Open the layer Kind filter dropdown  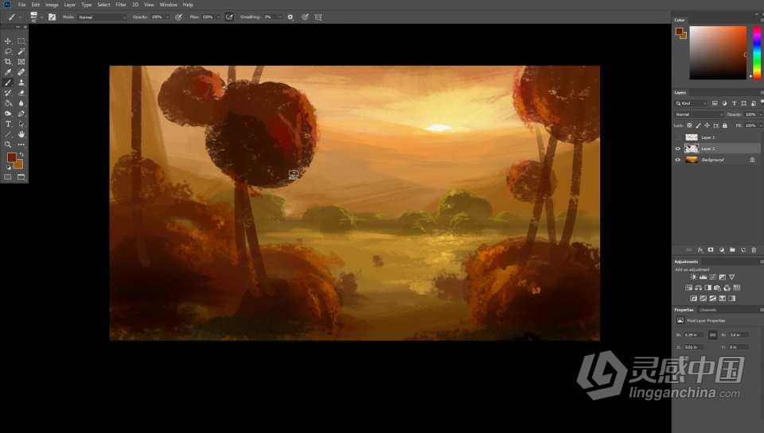click(691, 103)
